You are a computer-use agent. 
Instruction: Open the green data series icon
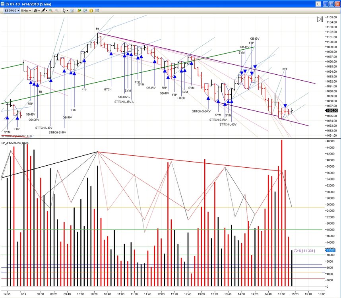coord(79,10)
